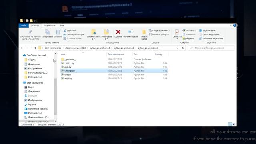This screenshot has width=256, height=144.
Task: Click Paste shortcut in ribbon
Action: pos(72,38)
